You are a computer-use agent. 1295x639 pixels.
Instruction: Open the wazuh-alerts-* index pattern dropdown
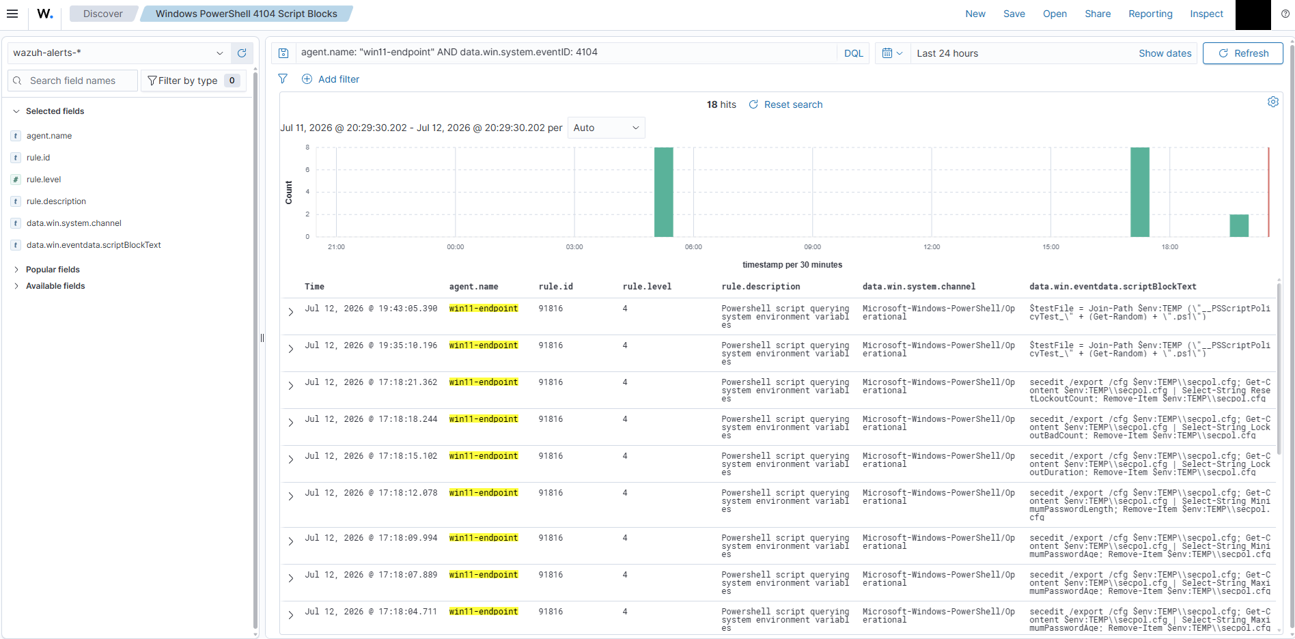tap(119, 53)
